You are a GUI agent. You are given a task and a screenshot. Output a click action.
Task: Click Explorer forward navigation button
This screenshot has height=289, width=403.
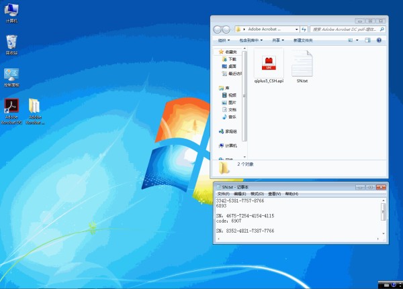(x=226, y=30)
